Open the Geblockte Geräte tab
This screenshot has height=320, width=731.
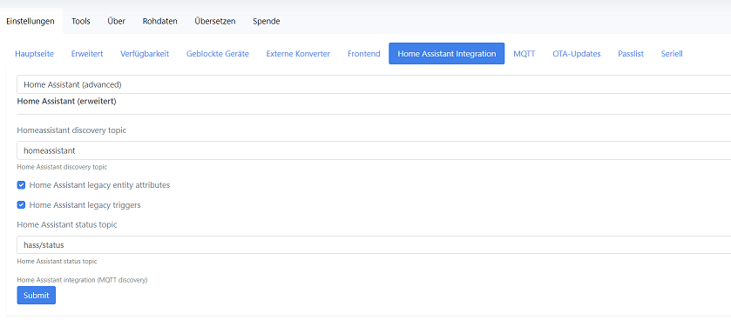[x=218, y=54]
